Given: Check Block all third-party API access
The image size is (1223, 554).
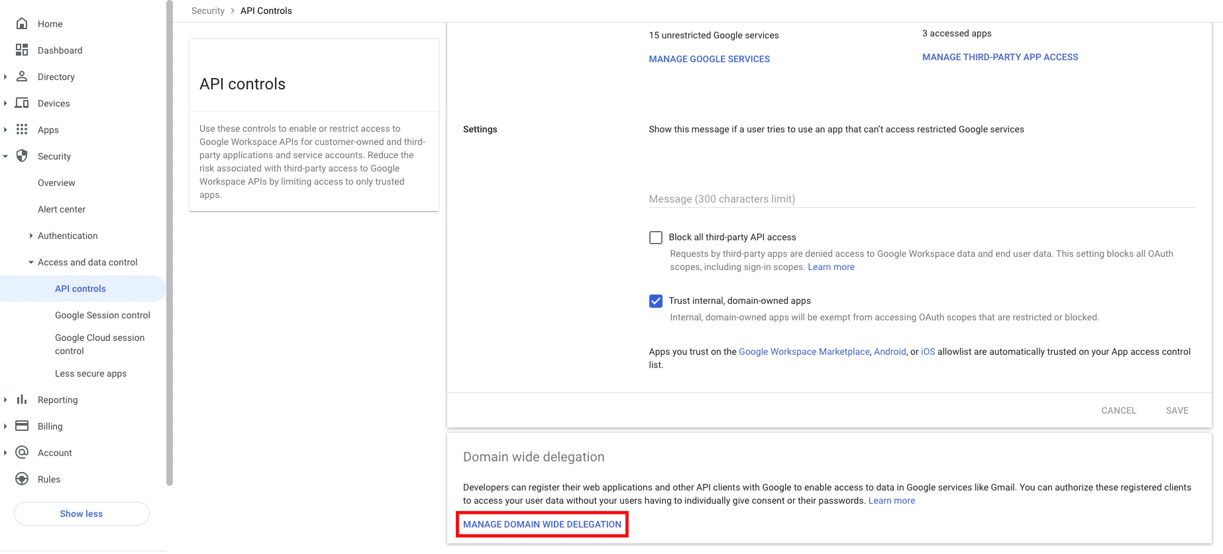Looking at the screenshot, I should coord(656,238).
